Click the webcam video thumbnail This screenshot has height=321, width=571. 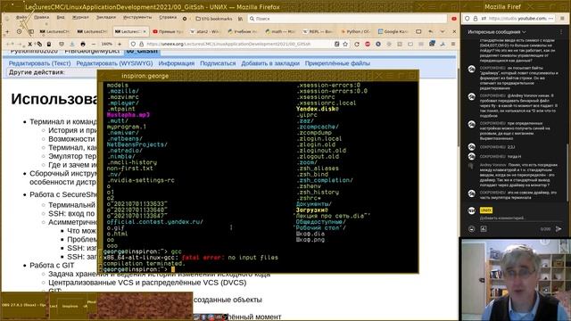pos(516,279)
